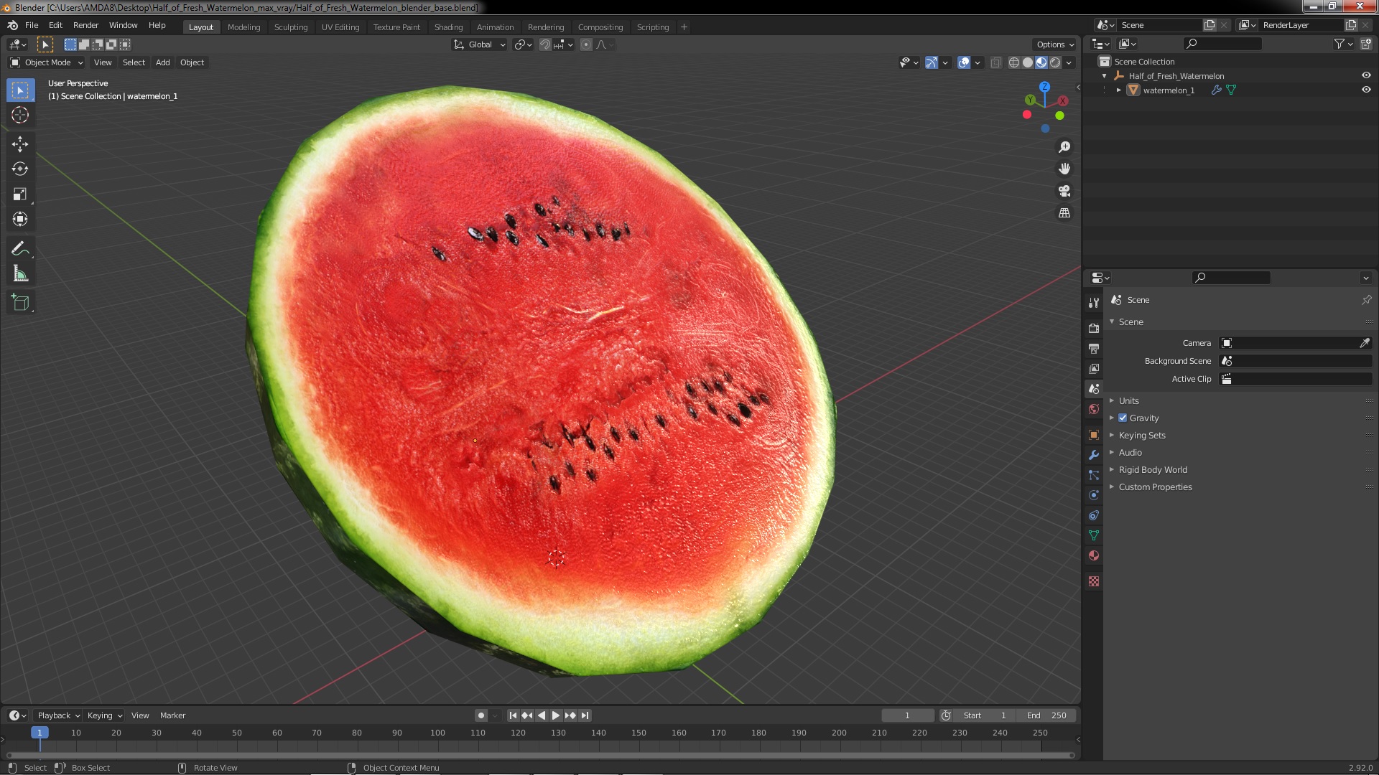Viewport: 1379px width, 775px height.
Task: Open the Material properties tab
Action: (x=1094, y=555)
